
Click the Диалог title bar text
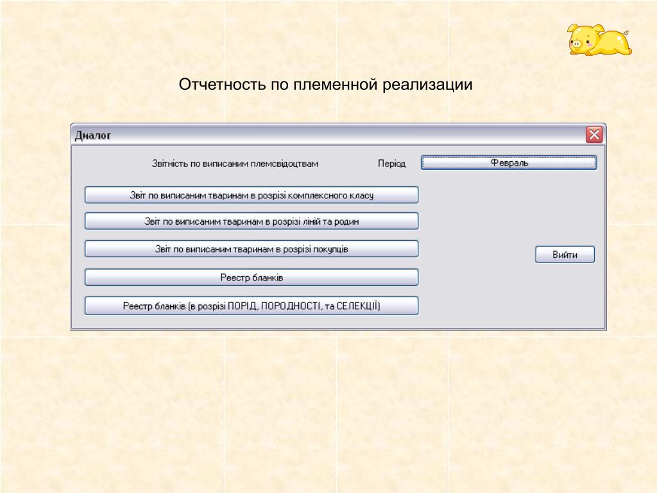click(93, 135)
